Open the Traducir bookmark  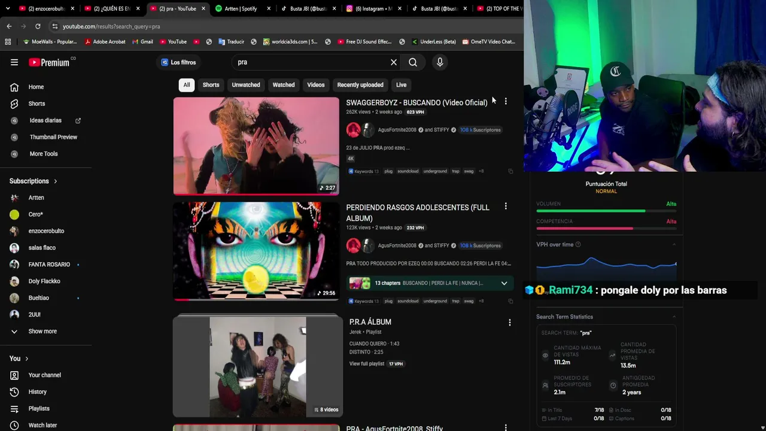231,42
